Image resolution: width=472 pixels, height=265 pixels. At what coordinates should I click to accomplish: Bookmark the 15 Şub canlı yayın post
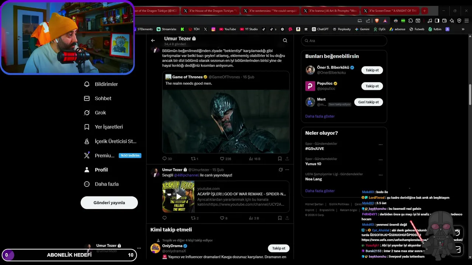tap(280, 218)
